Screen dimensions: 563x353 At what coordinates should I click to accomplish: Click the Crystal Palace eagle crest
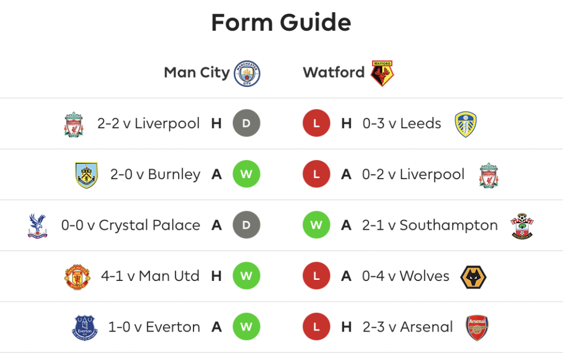(x=37, y=226)
